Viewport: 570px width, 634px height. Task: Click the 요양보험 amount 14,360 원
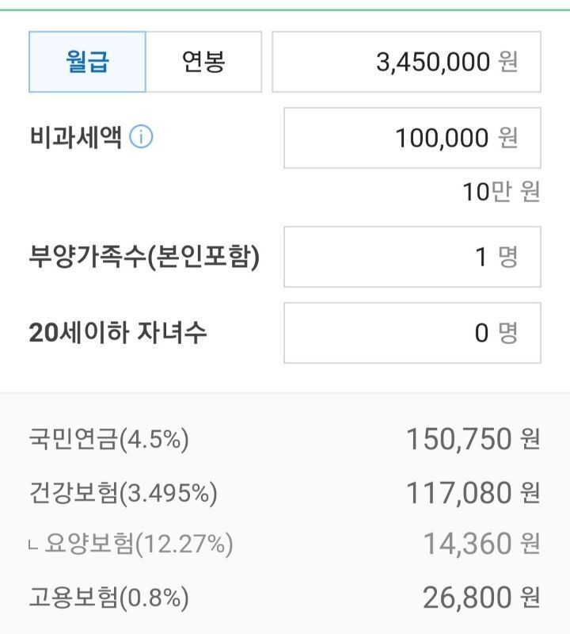[481, 544]
